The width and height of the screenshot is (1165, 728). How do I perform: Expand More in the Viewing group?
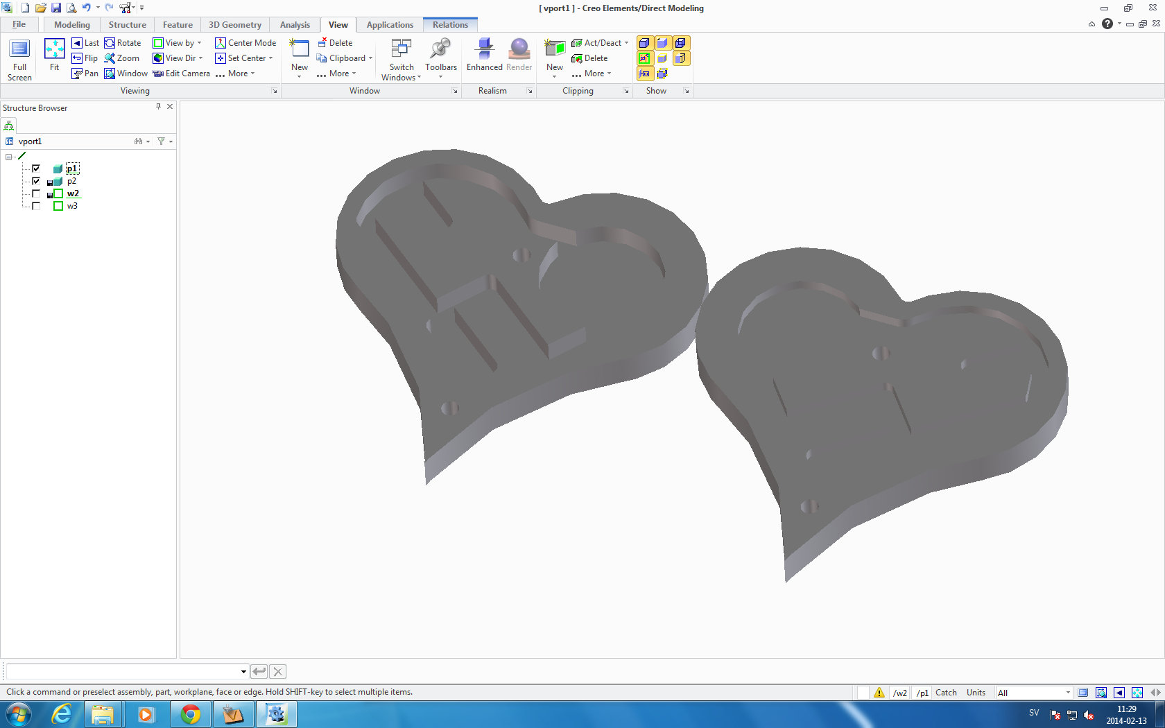click(x=235, y=73)
